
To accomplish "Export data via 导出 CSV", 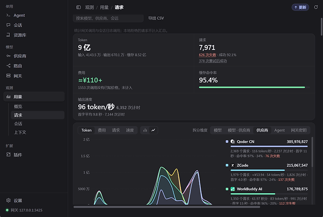I will coord(156,18).
